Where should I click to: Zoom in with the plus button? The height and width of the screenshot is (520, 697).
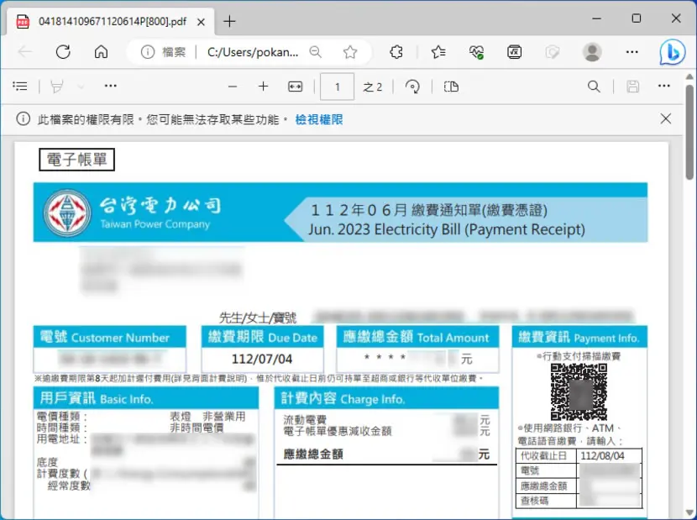pos(263,87)
